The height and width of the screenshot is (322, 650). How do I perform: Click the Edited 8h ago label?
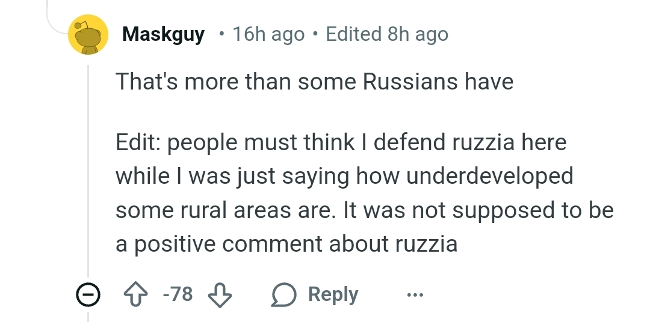[x=387, y=34]
